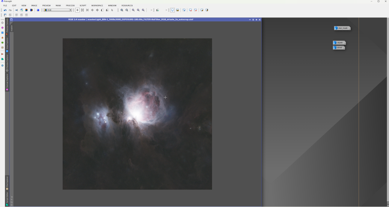Open the RGB channel display dropdown
Image resolution: width=389 pixels, height=207 pixels.
70,10
